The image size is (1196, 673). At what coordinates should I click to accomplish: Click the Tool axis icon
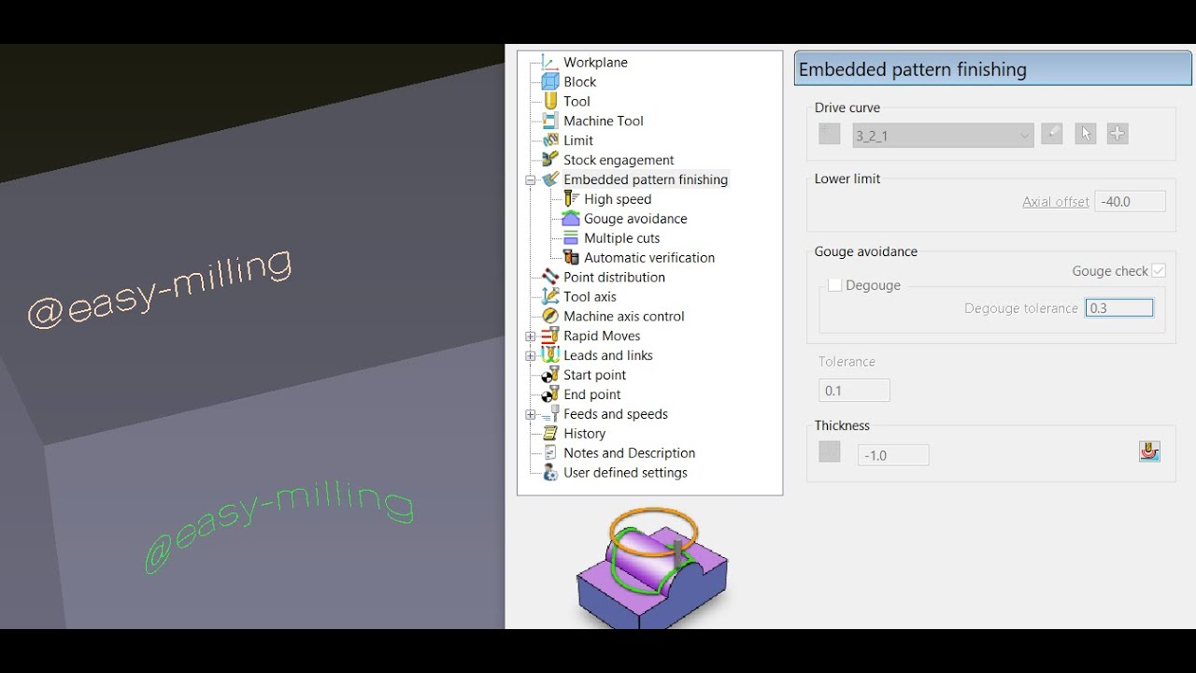pos(550,296)
